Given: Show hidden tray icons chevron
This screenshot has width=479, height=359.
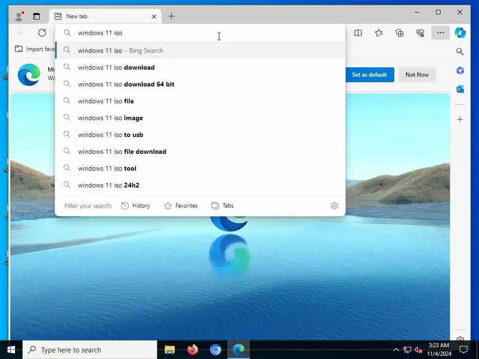Looking at the screenshot, I should pyautogui.click(x=396, y=350).
